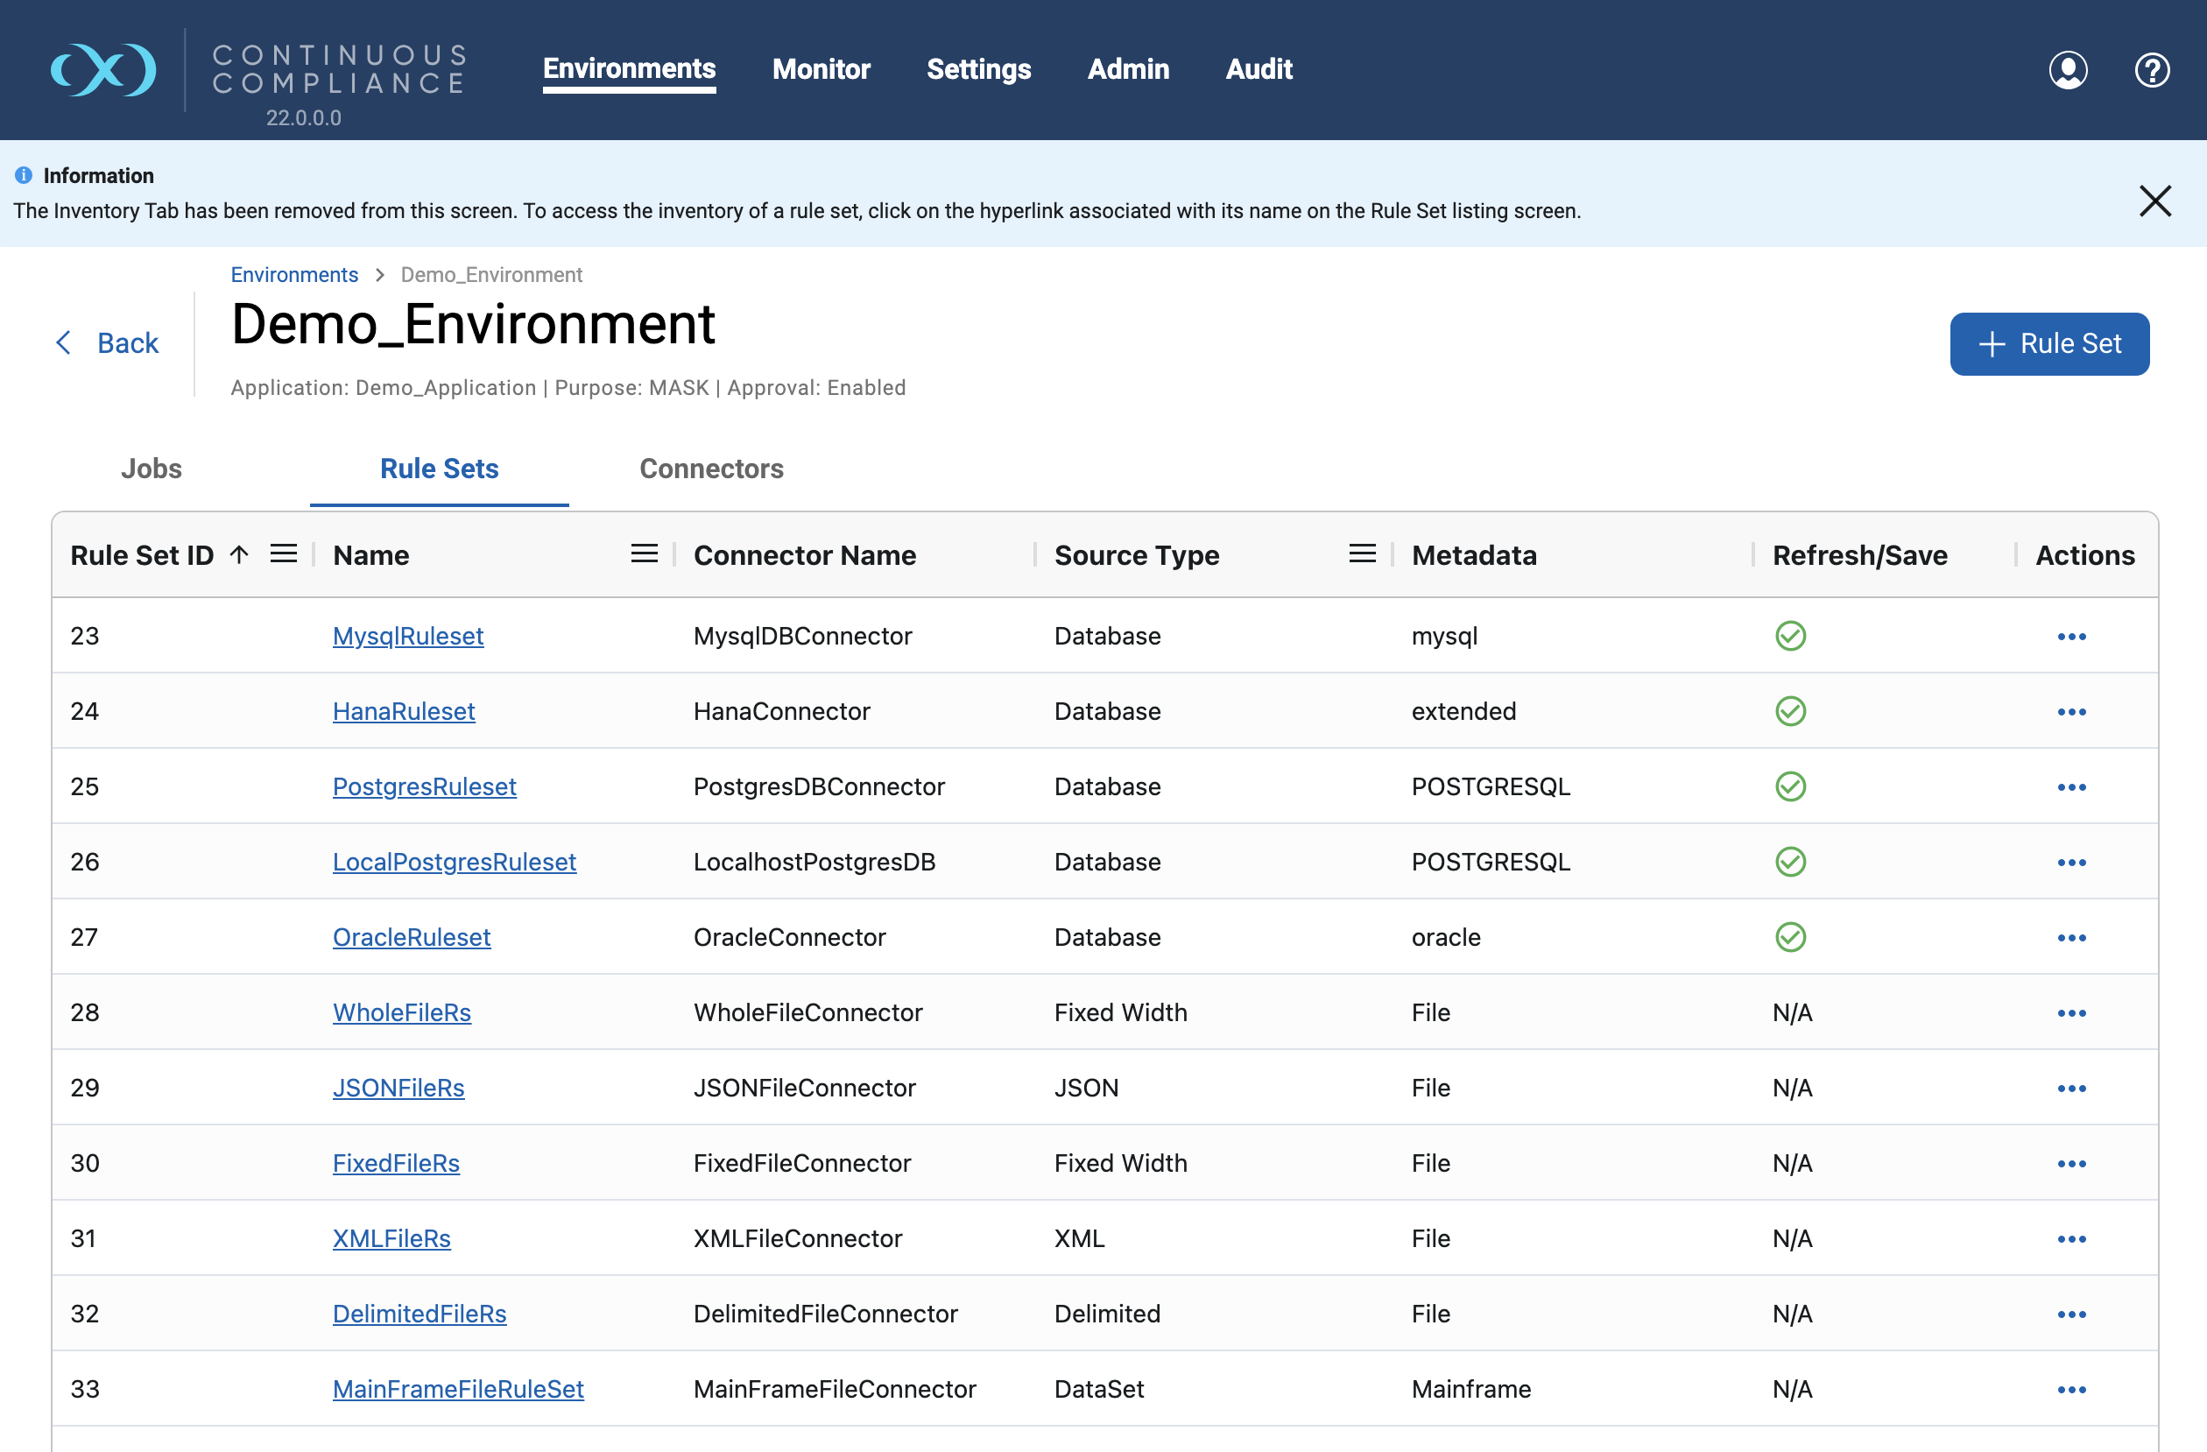Click the refresh checkmark for LocalPostgresRuleset
The image size is (2207, 1452).
pyautogui.click(x=1790, y=862)
